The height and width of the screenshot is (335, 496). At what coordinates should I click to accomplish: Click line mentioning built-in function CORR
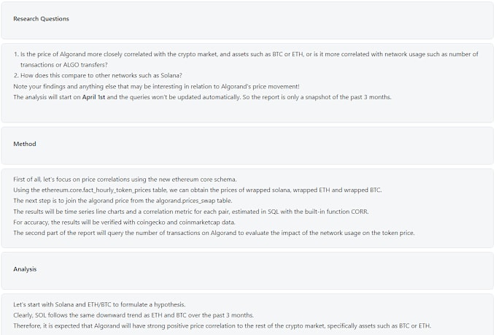tap(191, 212)
